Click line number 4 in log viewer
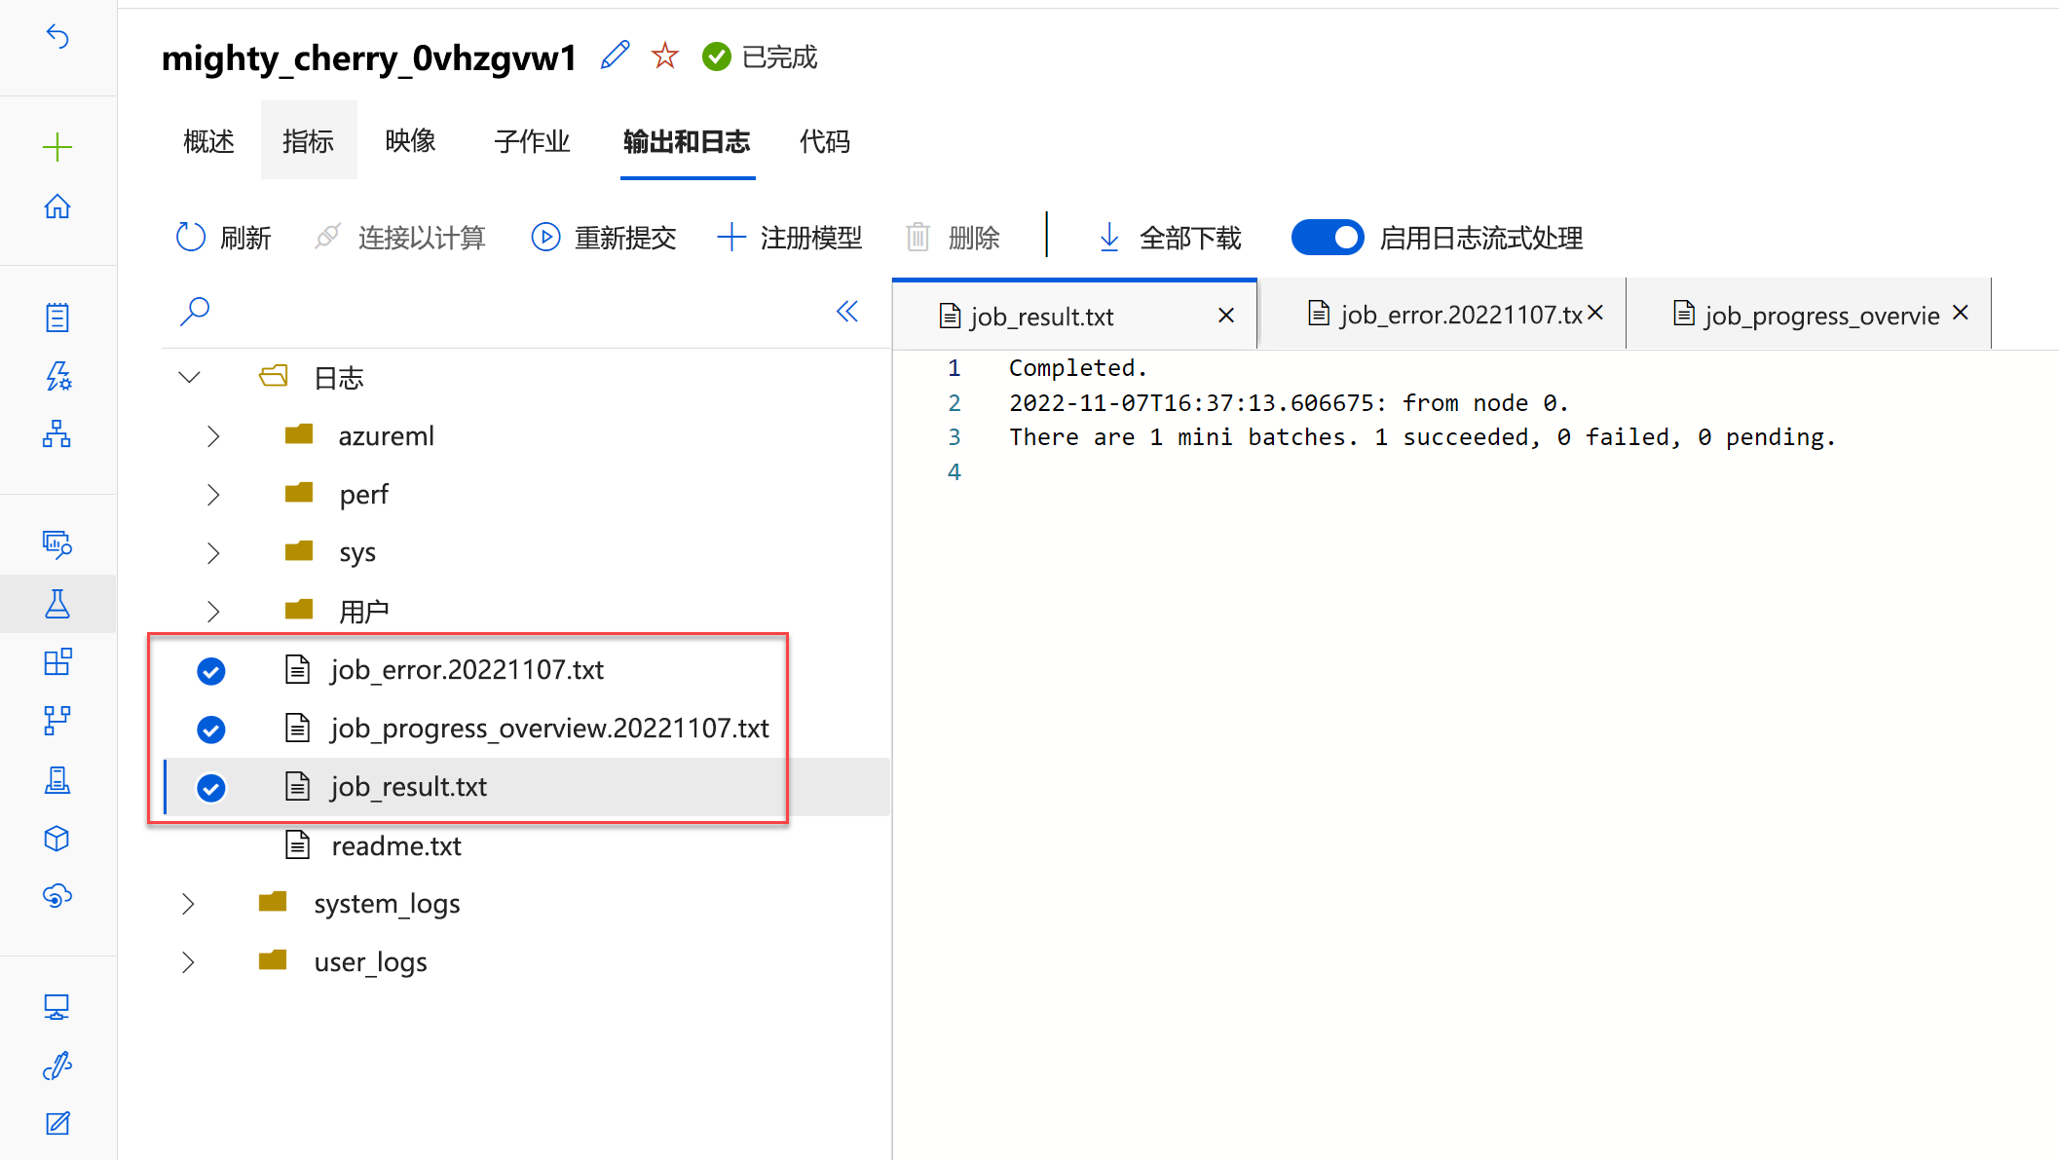 955,472
